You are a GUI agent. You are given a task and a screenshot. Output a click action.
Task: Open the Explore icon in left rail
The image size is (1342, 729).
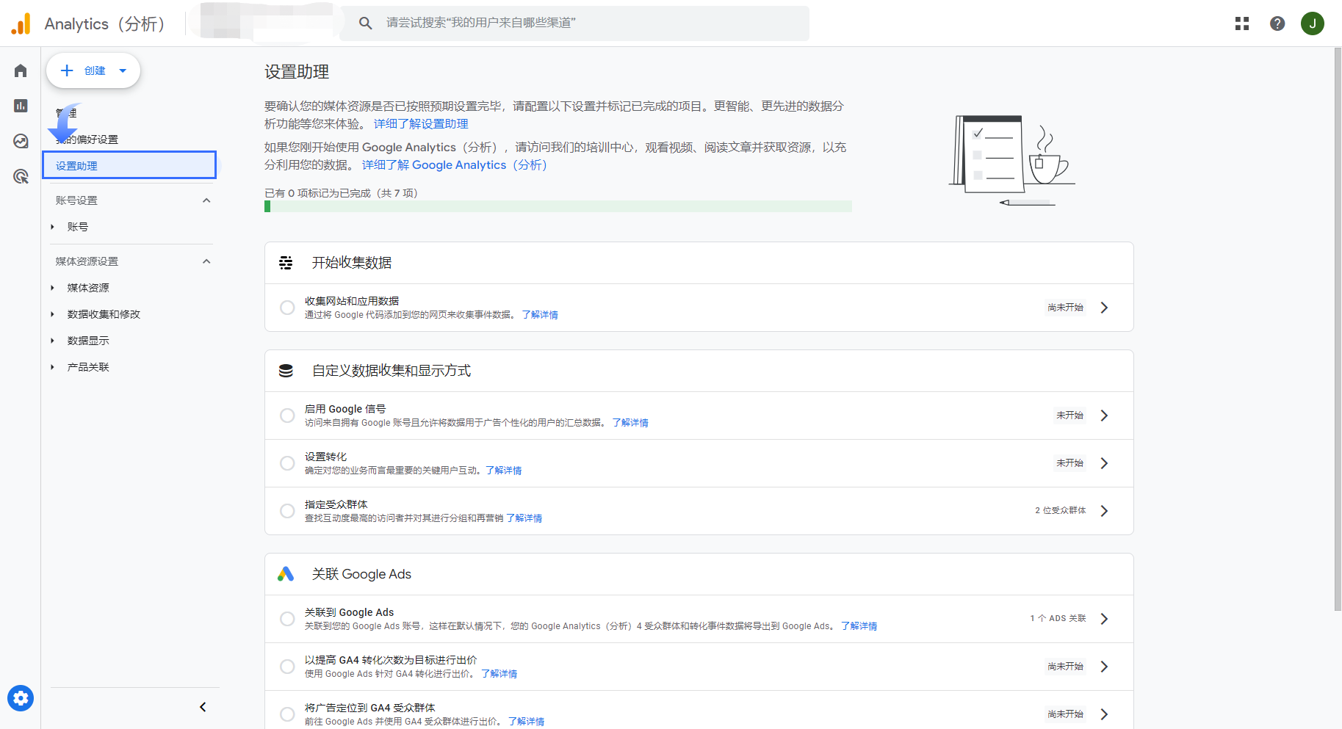21,141
